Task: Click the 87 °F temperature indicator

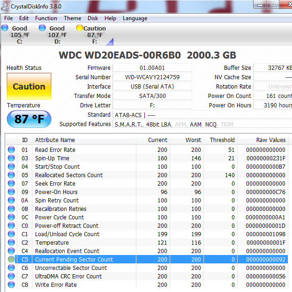Action: click(29, 119)
